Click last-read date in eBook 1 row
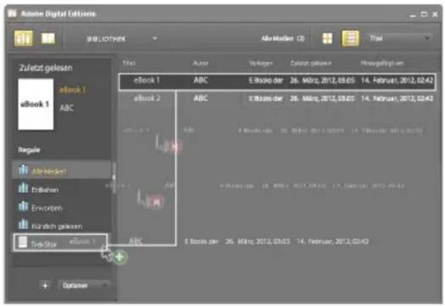This screenshot has width=445, height=306. tap(322, 81)
